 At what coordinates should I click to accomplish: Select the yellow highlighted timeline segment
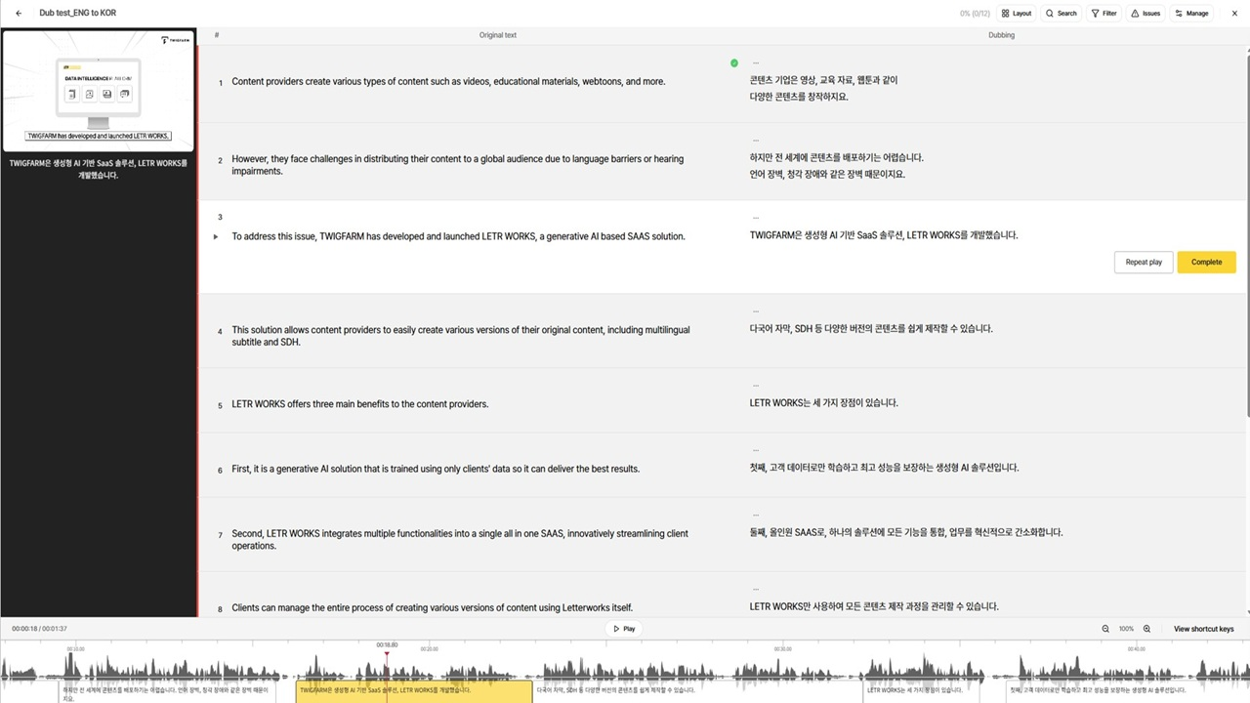(414, 691)
